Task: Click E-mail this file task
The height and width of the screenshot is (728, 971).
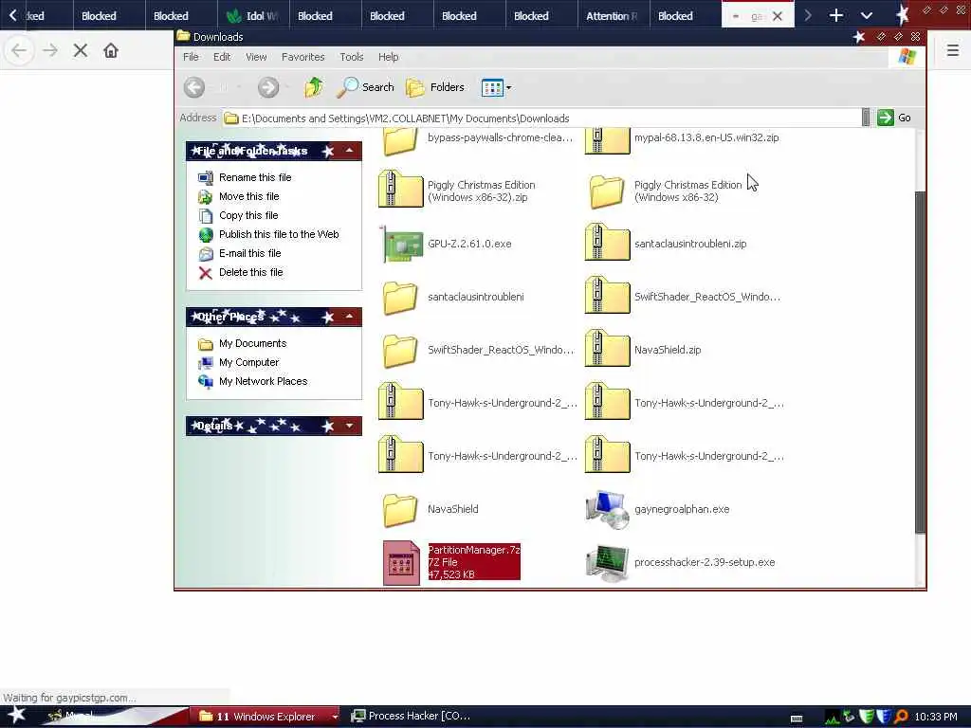Action: point(239,254)
